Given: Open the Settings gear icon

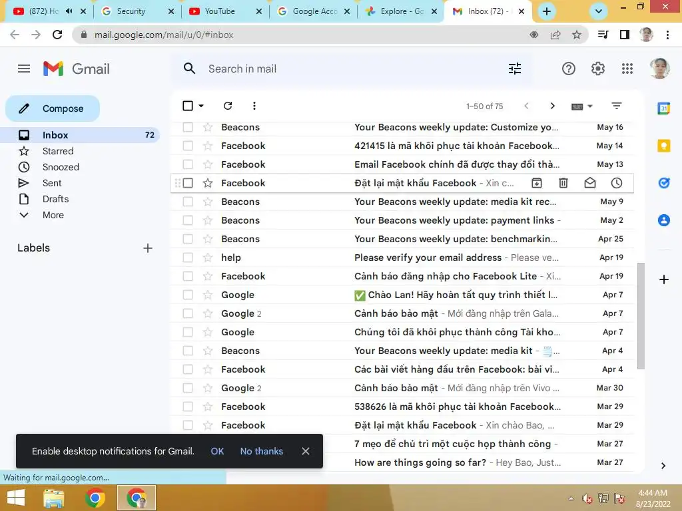Looking at the screenshot, I should tap(597, 69).
